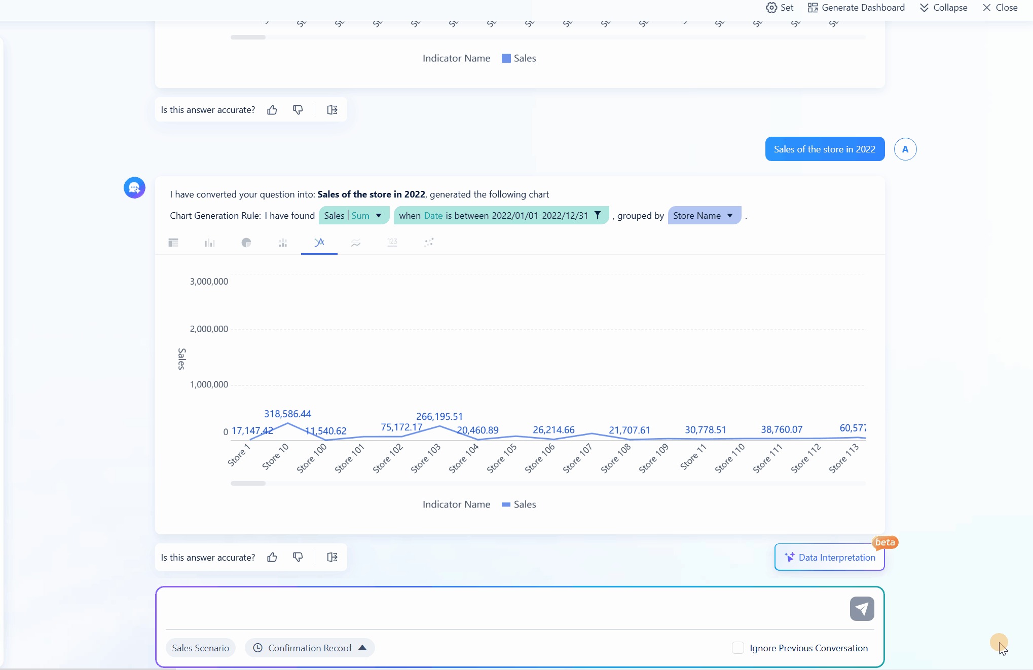Image resolution: width=1033 pixels, height=670 pixels.
Task: Check Ignore Previous Conversation box
Action: [x=738, y=648]
